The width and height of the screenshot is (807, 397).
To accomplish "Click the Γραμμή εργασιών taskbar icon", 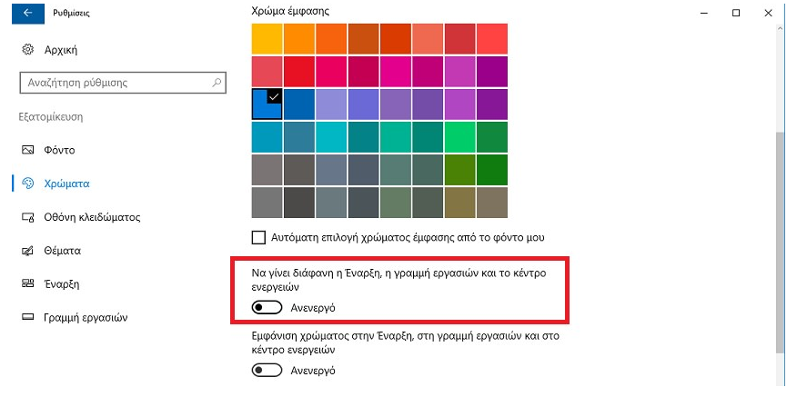I will click(x=27, y=318).
